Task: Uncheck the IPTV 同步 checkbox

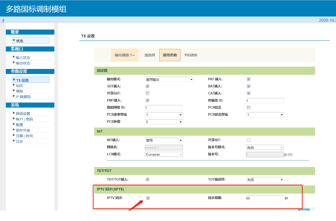Action: point(148,198)
